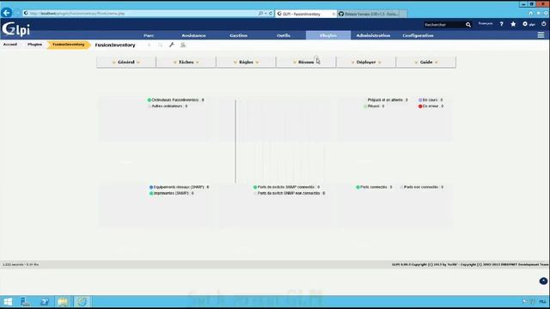This screenshot has height=309, width=550.
Task: Open File Explorer from the taskbar
Action: [x=63, y=301]
